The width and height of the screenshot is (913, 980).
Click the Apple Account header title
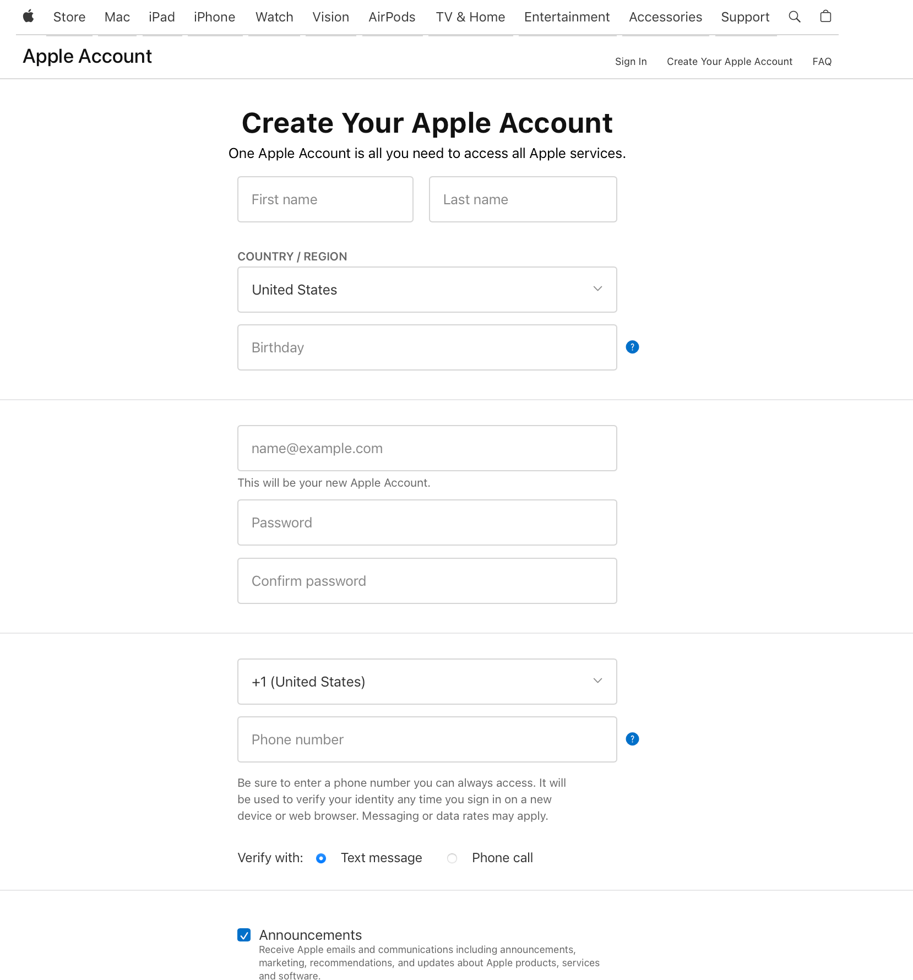pos(88,56)
